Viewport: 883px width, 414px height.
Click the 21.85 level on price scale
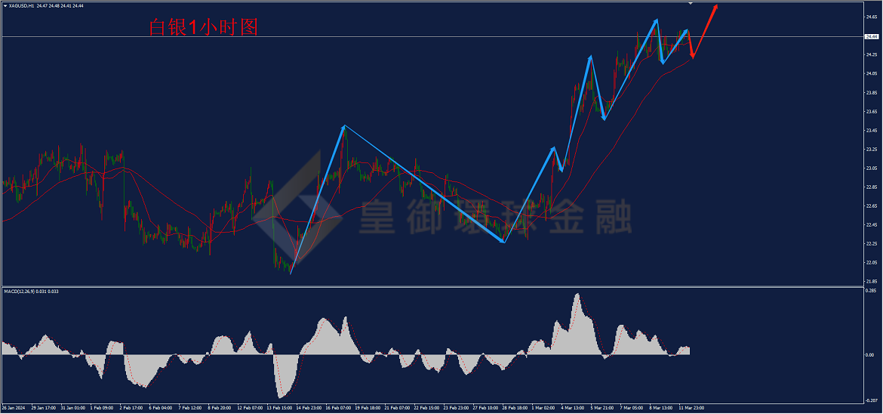pyautogui.click(x=872, y=282)
